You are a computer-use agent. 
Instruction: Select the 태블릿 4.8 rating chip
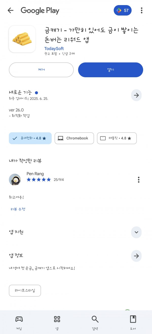click(x=117, y=138)
